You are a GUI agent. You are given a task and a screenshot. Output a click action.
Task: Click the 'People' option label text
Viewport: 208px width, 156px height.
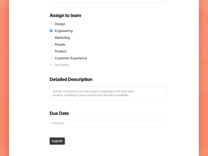(x=60, y=45)
